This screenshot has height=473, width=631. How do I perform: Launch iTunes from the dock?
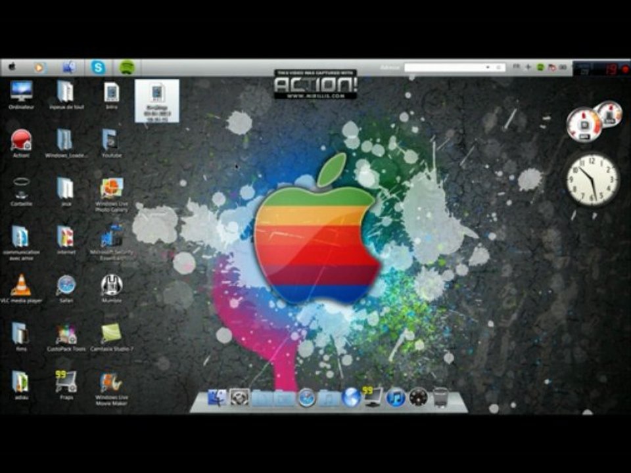[x=396, y=398]
